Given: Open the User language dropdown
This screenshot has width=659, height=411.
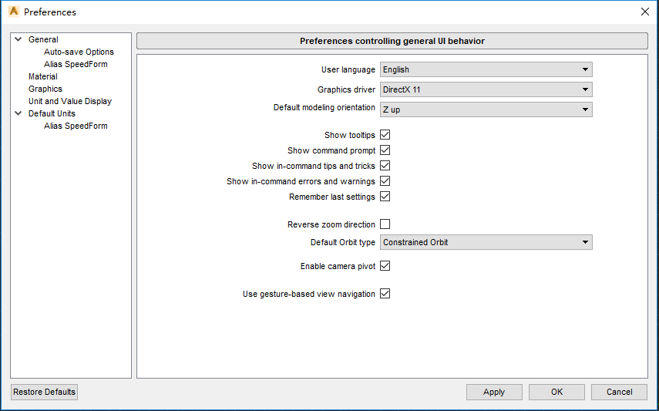Looking at the screenshot, I should (x=486, y=69).
